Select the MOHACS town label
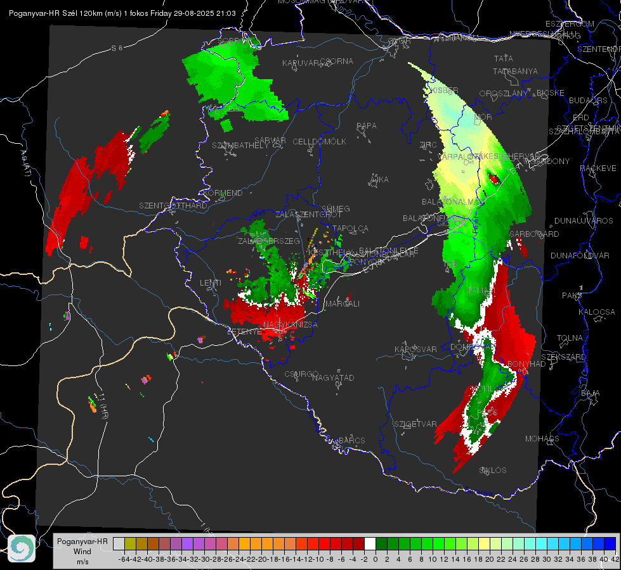The width and height of the screenshot is (621, 570). tap(542, 439)
